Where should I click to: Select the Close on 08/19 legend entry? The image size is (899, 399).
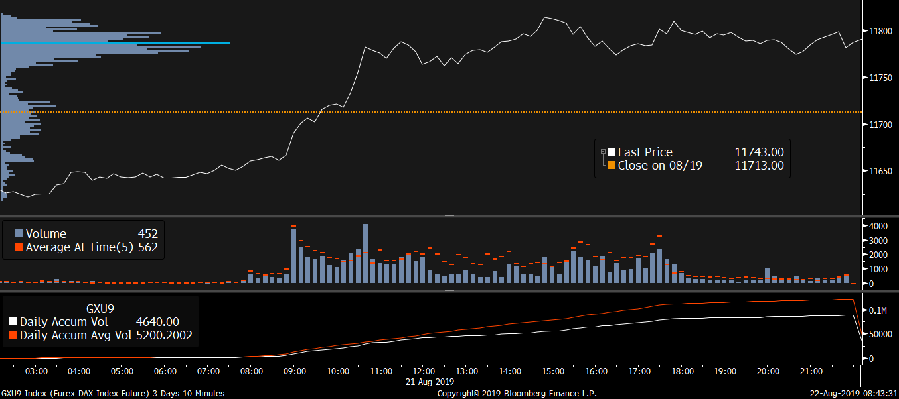(x=659, y=166)
